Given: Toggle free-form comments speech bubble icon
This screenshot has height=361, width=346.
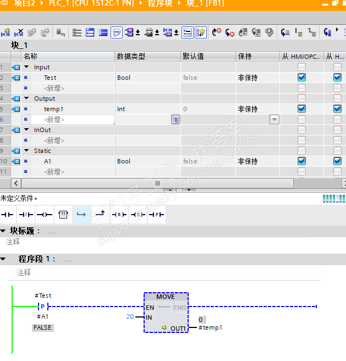Looking at the screenshot, I should click(x=117, y=32).
